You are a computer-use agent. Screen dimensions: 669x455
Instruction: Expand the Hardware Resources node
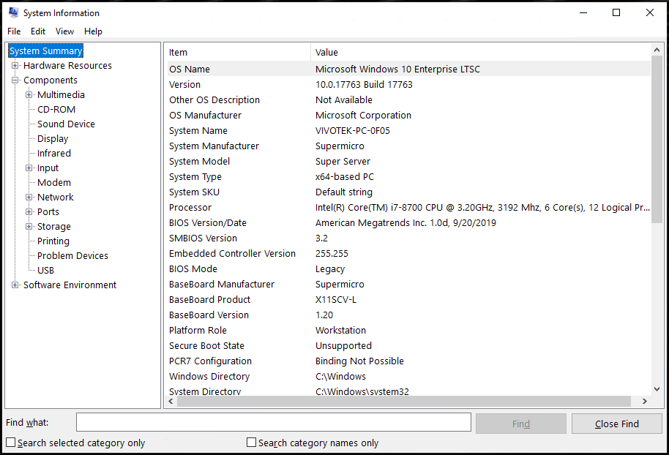point(15,66)
